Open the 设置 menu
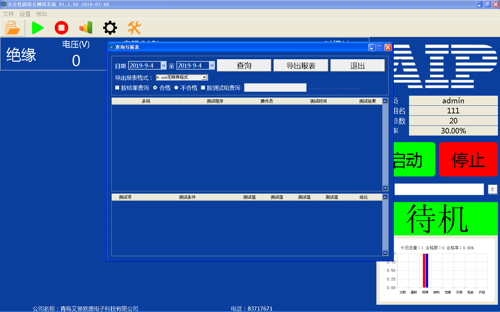The width and height of the screenshot is (500, 312). coord(25,14)
